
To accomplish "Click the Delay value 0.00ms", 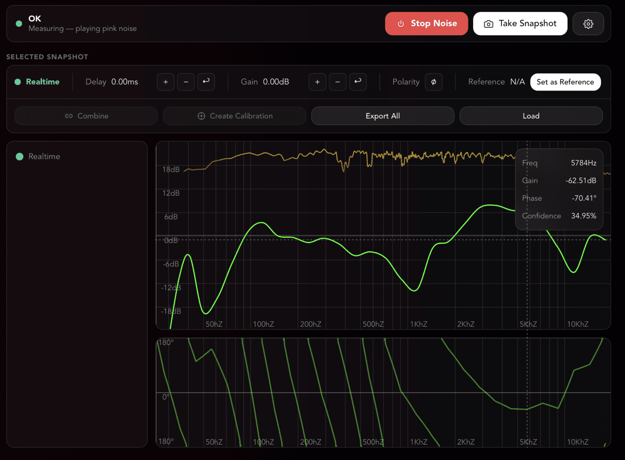I will coord(125,82).
